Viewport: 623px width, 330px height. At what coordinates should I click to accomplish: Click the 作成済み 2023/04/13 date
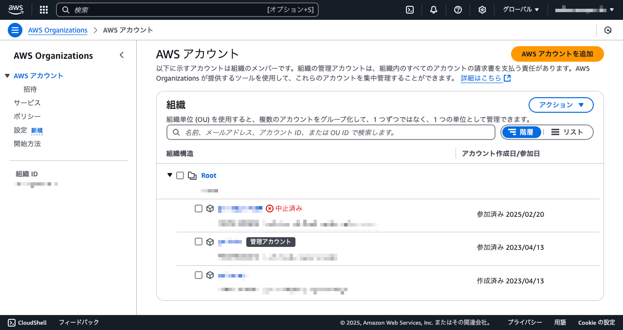[511, 281]
